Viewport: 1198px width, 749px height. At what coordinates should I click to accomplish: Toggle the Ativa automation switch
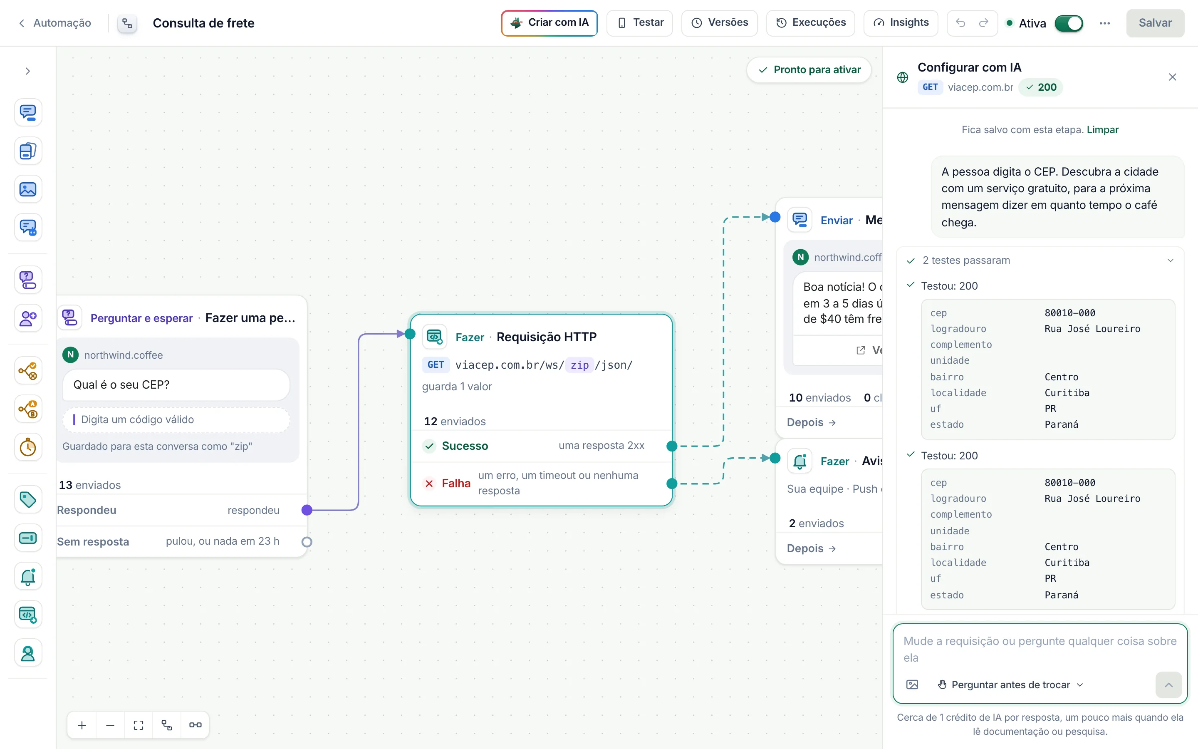[1069, 23]
